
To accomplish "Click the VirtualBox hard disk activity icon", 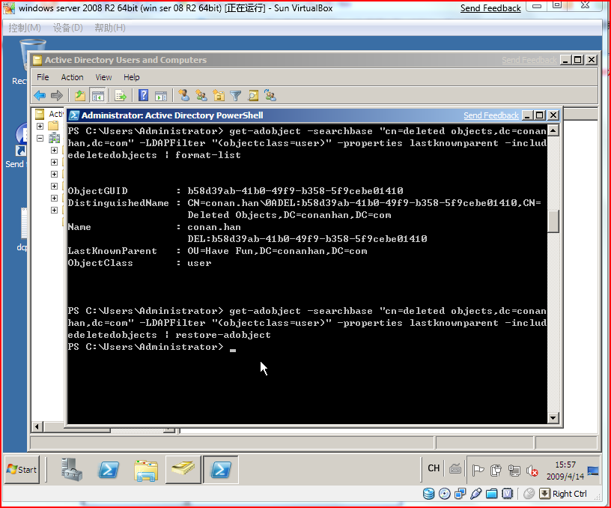I will [428, 494].
